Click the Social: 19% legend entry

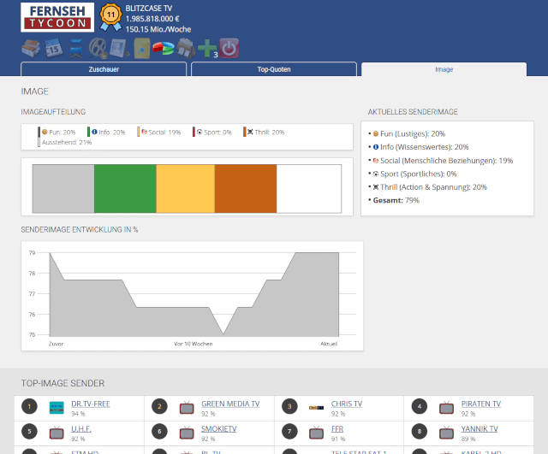click(159, 133)
